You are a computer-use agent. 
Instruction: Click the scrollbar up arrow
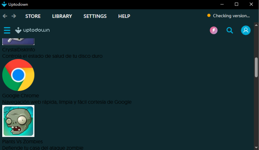256,25
